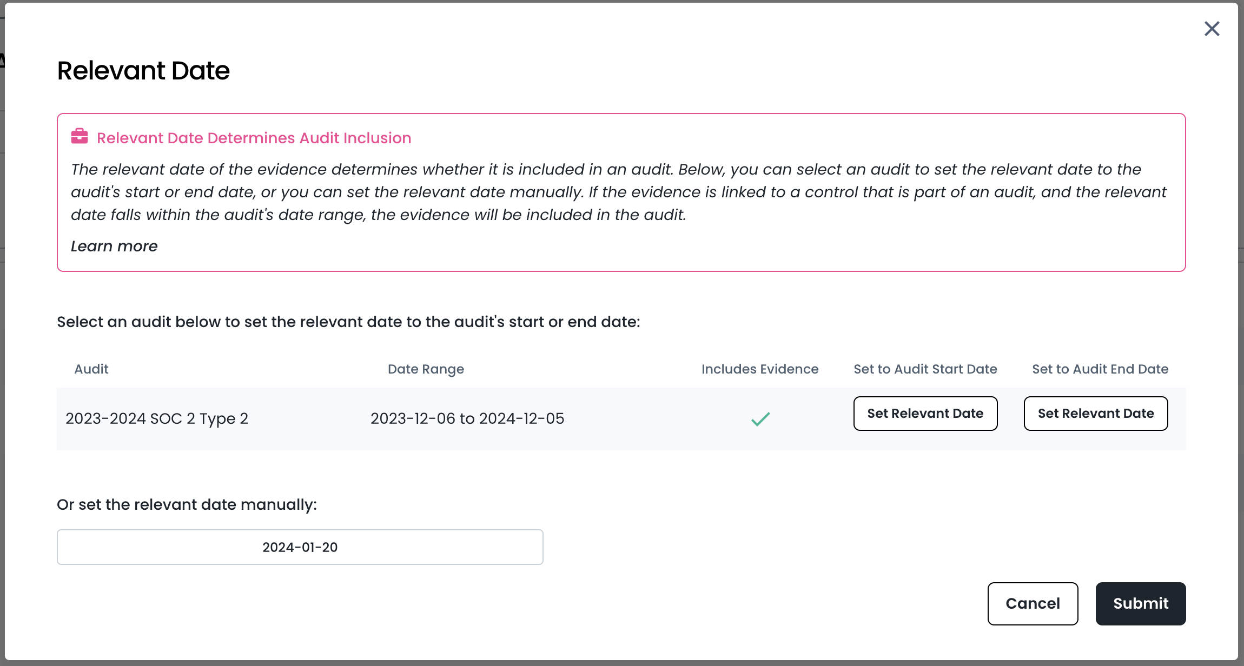
Task: Close the Relevant Date dialog with X
Action: 1212,29
